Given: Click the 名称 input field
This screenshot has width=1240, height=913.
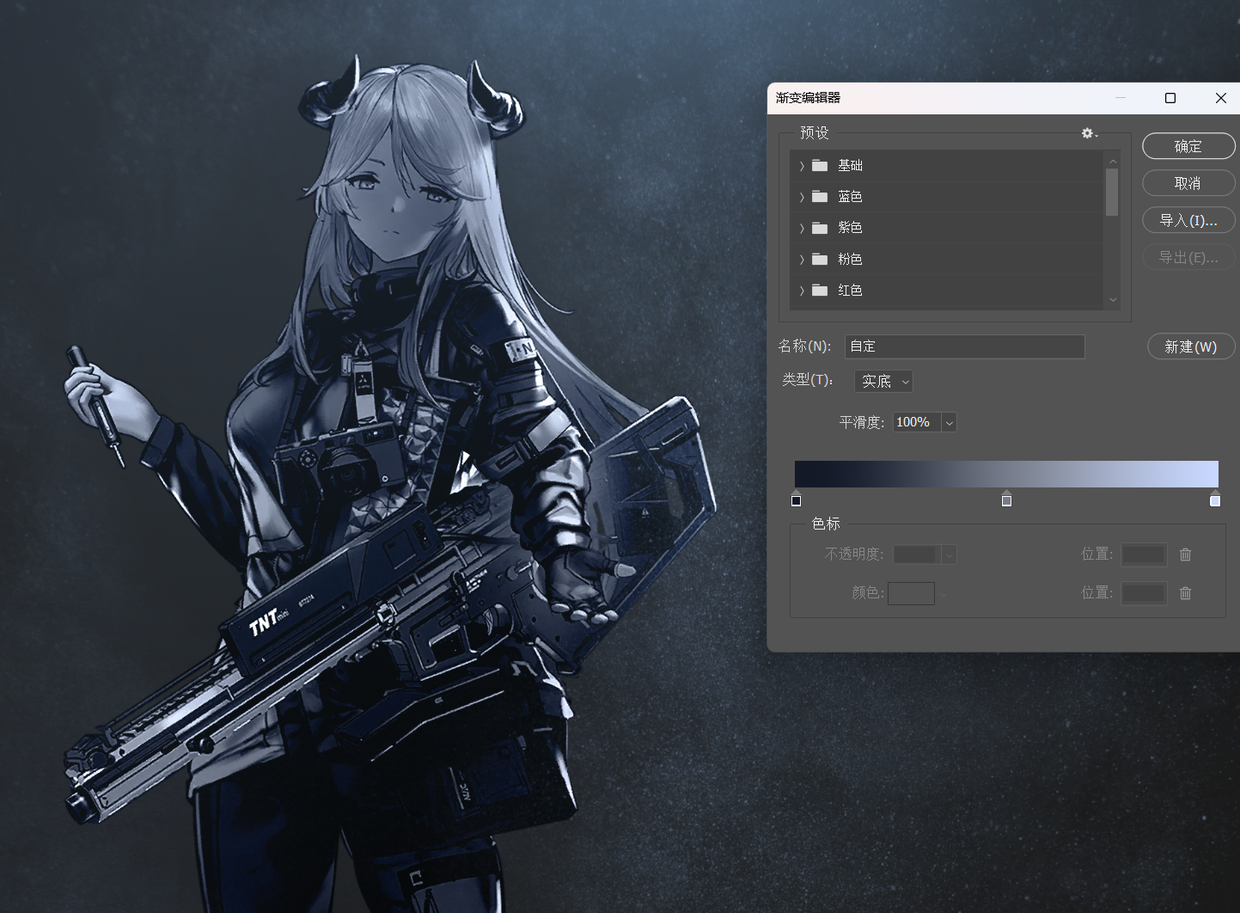Looking at the screenshot, I should pos(964,346).
